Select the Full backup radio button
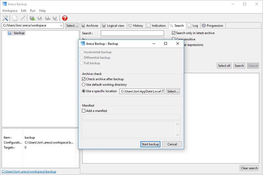 point(81,63)
